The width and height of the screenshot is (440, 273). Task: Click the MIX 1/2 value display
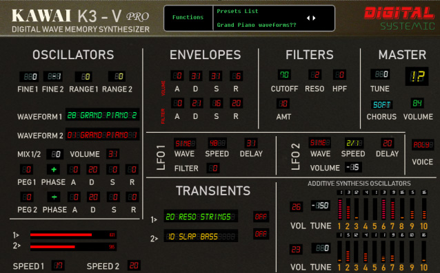pos(54,154)
